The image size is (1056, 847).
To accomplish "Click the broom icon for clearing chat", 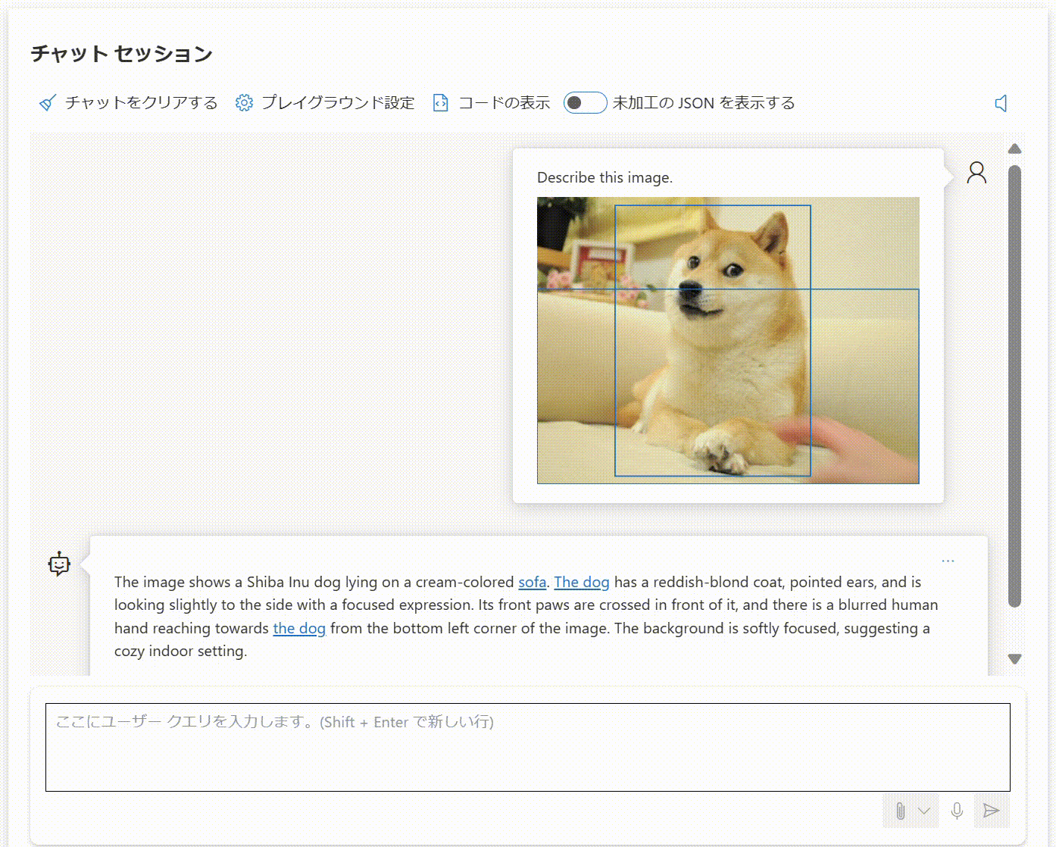I will [x=48, y=103].
